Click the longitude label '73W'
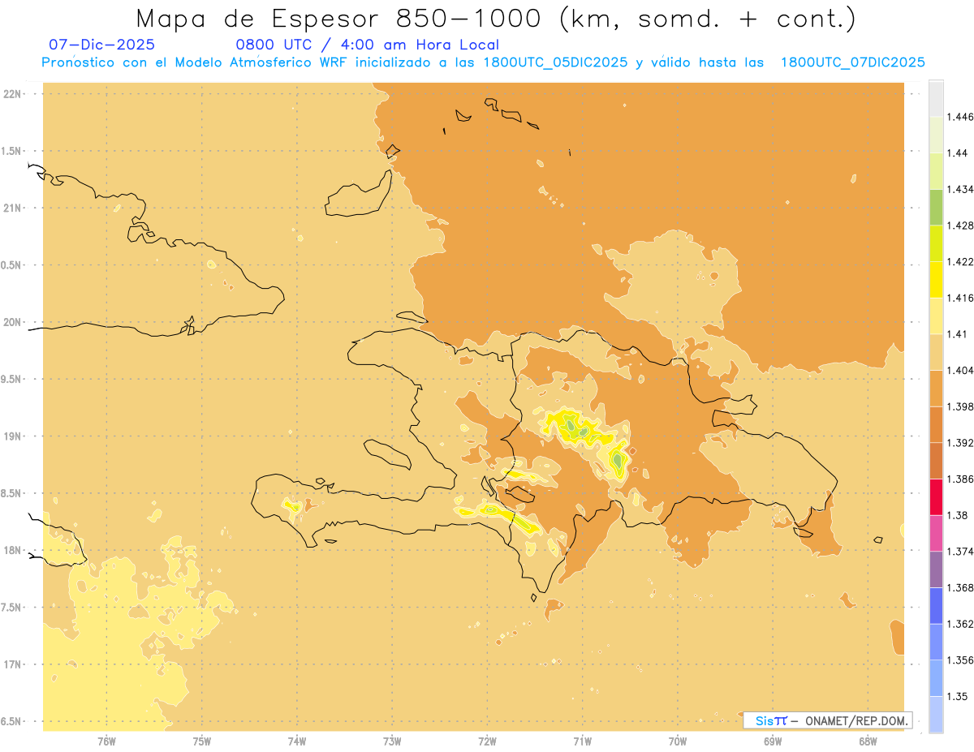Screen dimensions: 974x752 coord(392,741)
